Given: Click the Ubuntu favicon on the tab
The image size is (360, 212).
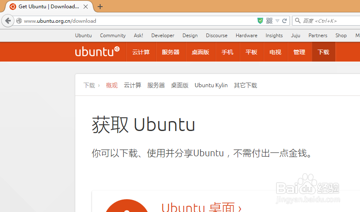Looking at the screenshot, I should pyautogui.click(x=13, y=7).
